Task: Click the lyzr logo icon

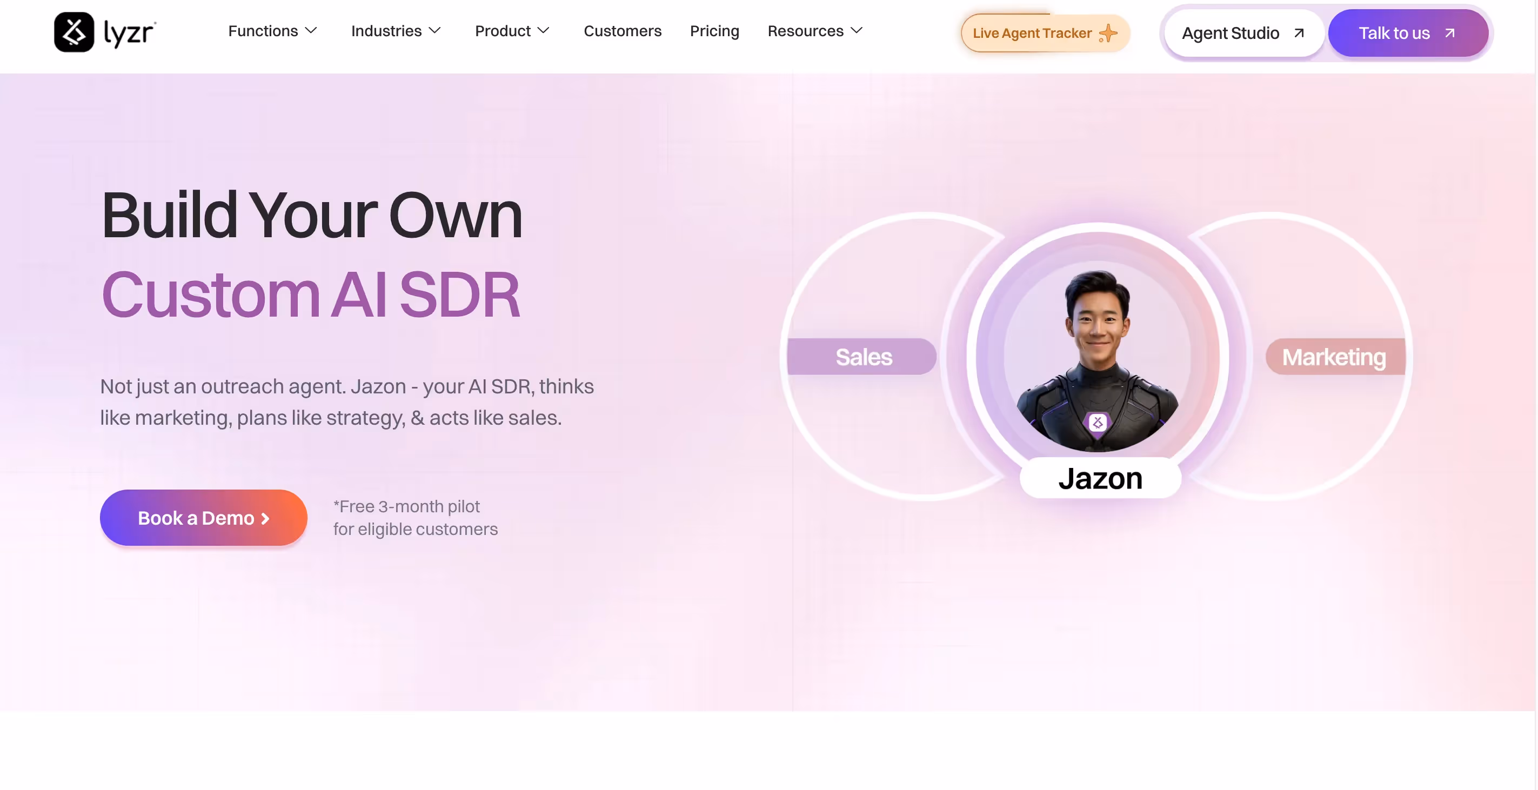Action: [x=74, y=32]
